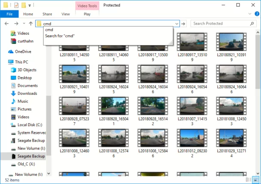Select video L20180924_160245
The width and height of the screenshot is (261, 184).
point(113,79)
